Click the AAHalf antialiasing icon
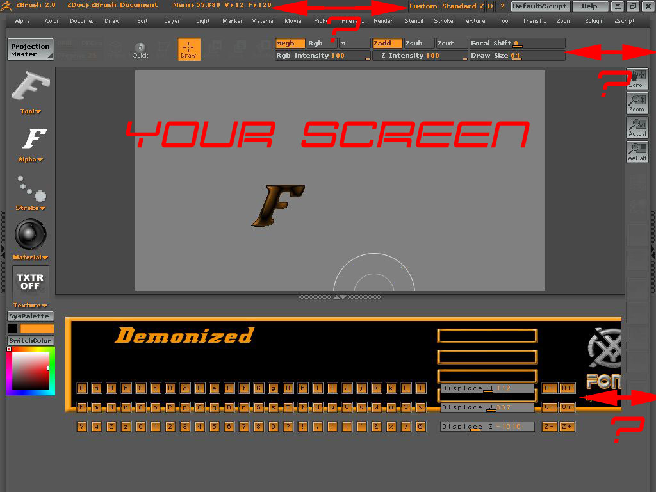This screenshot has height=492, width=656. [637, 151]
